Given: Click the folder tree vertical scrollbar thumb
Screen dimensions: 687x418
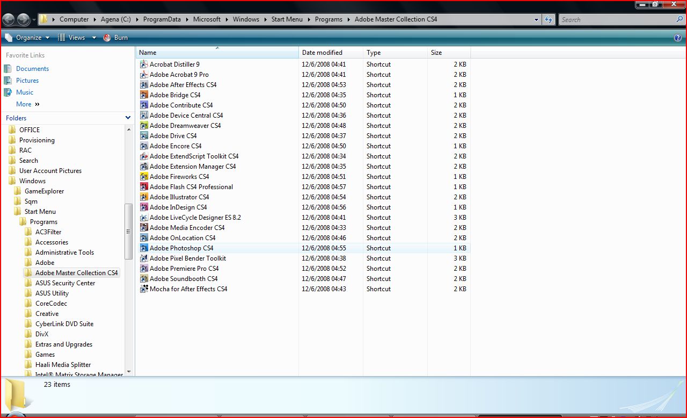Looking at the screenshot, I should (x=128, y=232).
